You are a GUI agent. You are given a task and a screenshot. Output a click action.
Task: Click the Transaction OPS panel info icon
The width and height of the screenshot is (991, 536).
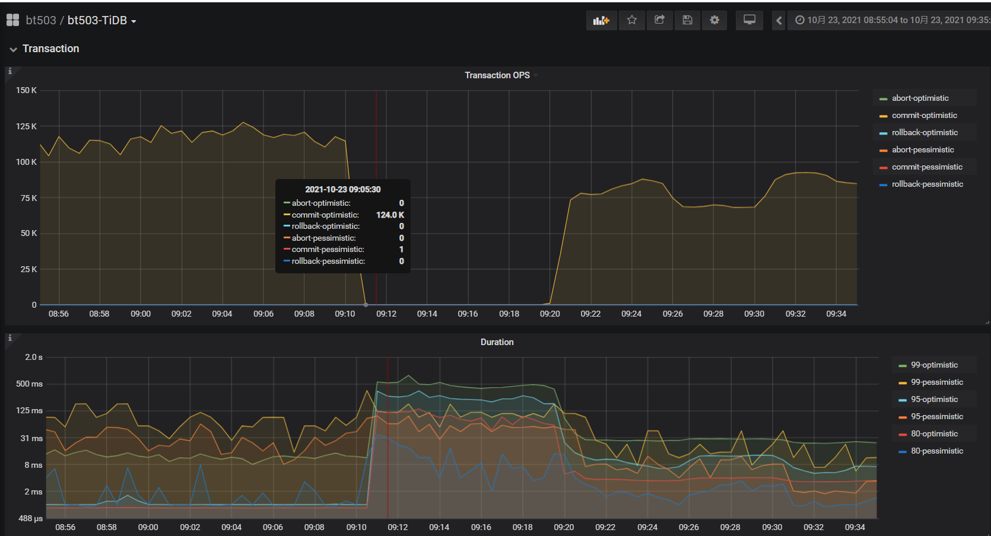click(x=10, y=71)
